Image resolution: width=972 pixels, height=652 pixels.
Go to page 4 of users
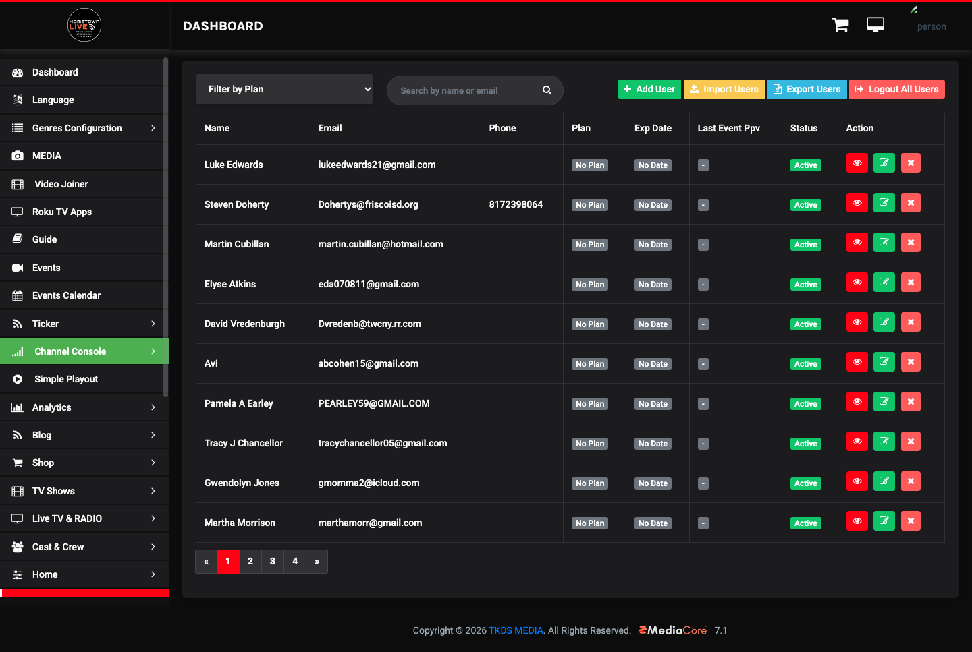295,561
